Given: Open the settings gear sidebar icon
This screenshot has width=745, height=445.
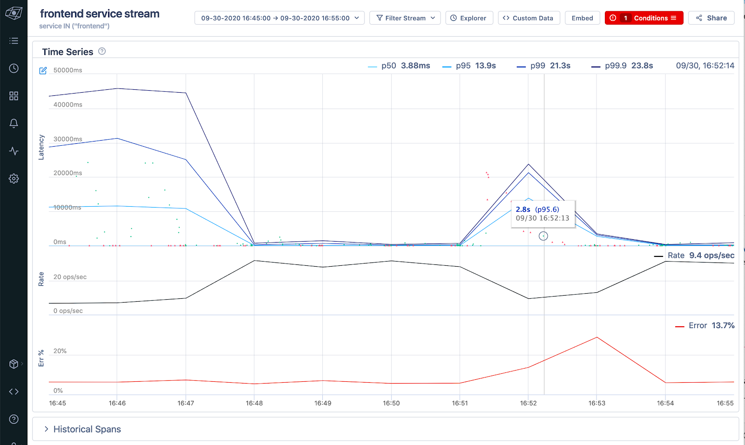Looking at the screenshot, I should [x=14, y=178].
